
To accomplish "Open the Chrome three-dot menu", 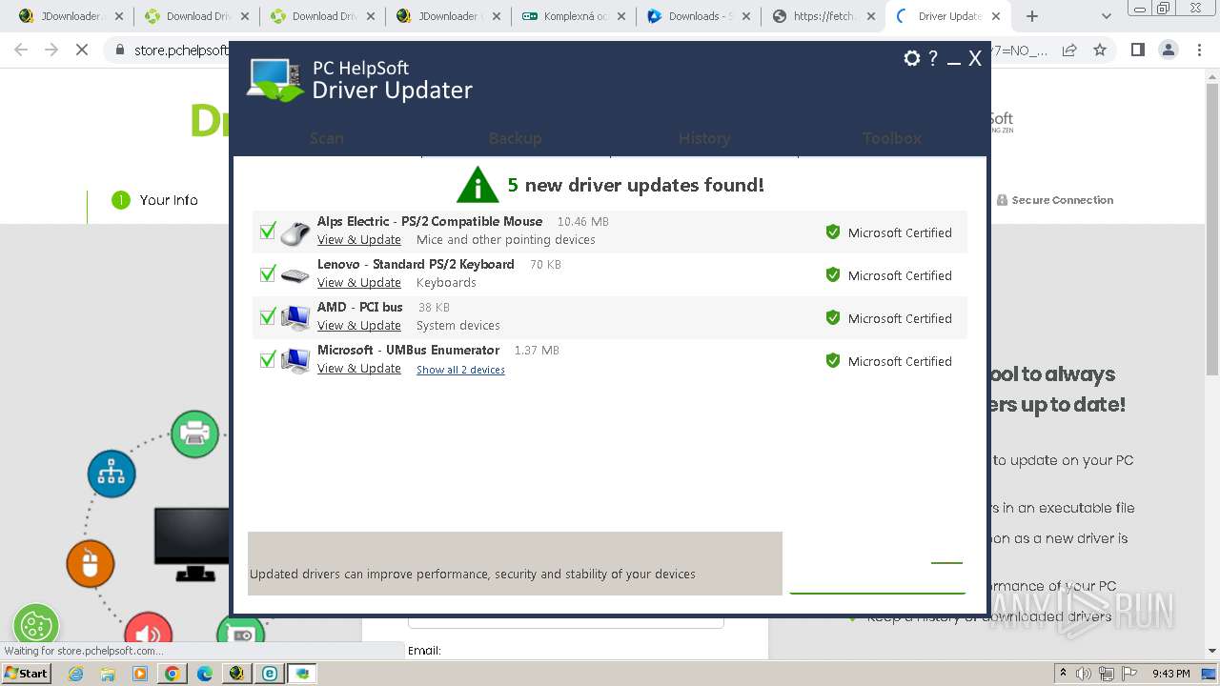I will 1198,50.
